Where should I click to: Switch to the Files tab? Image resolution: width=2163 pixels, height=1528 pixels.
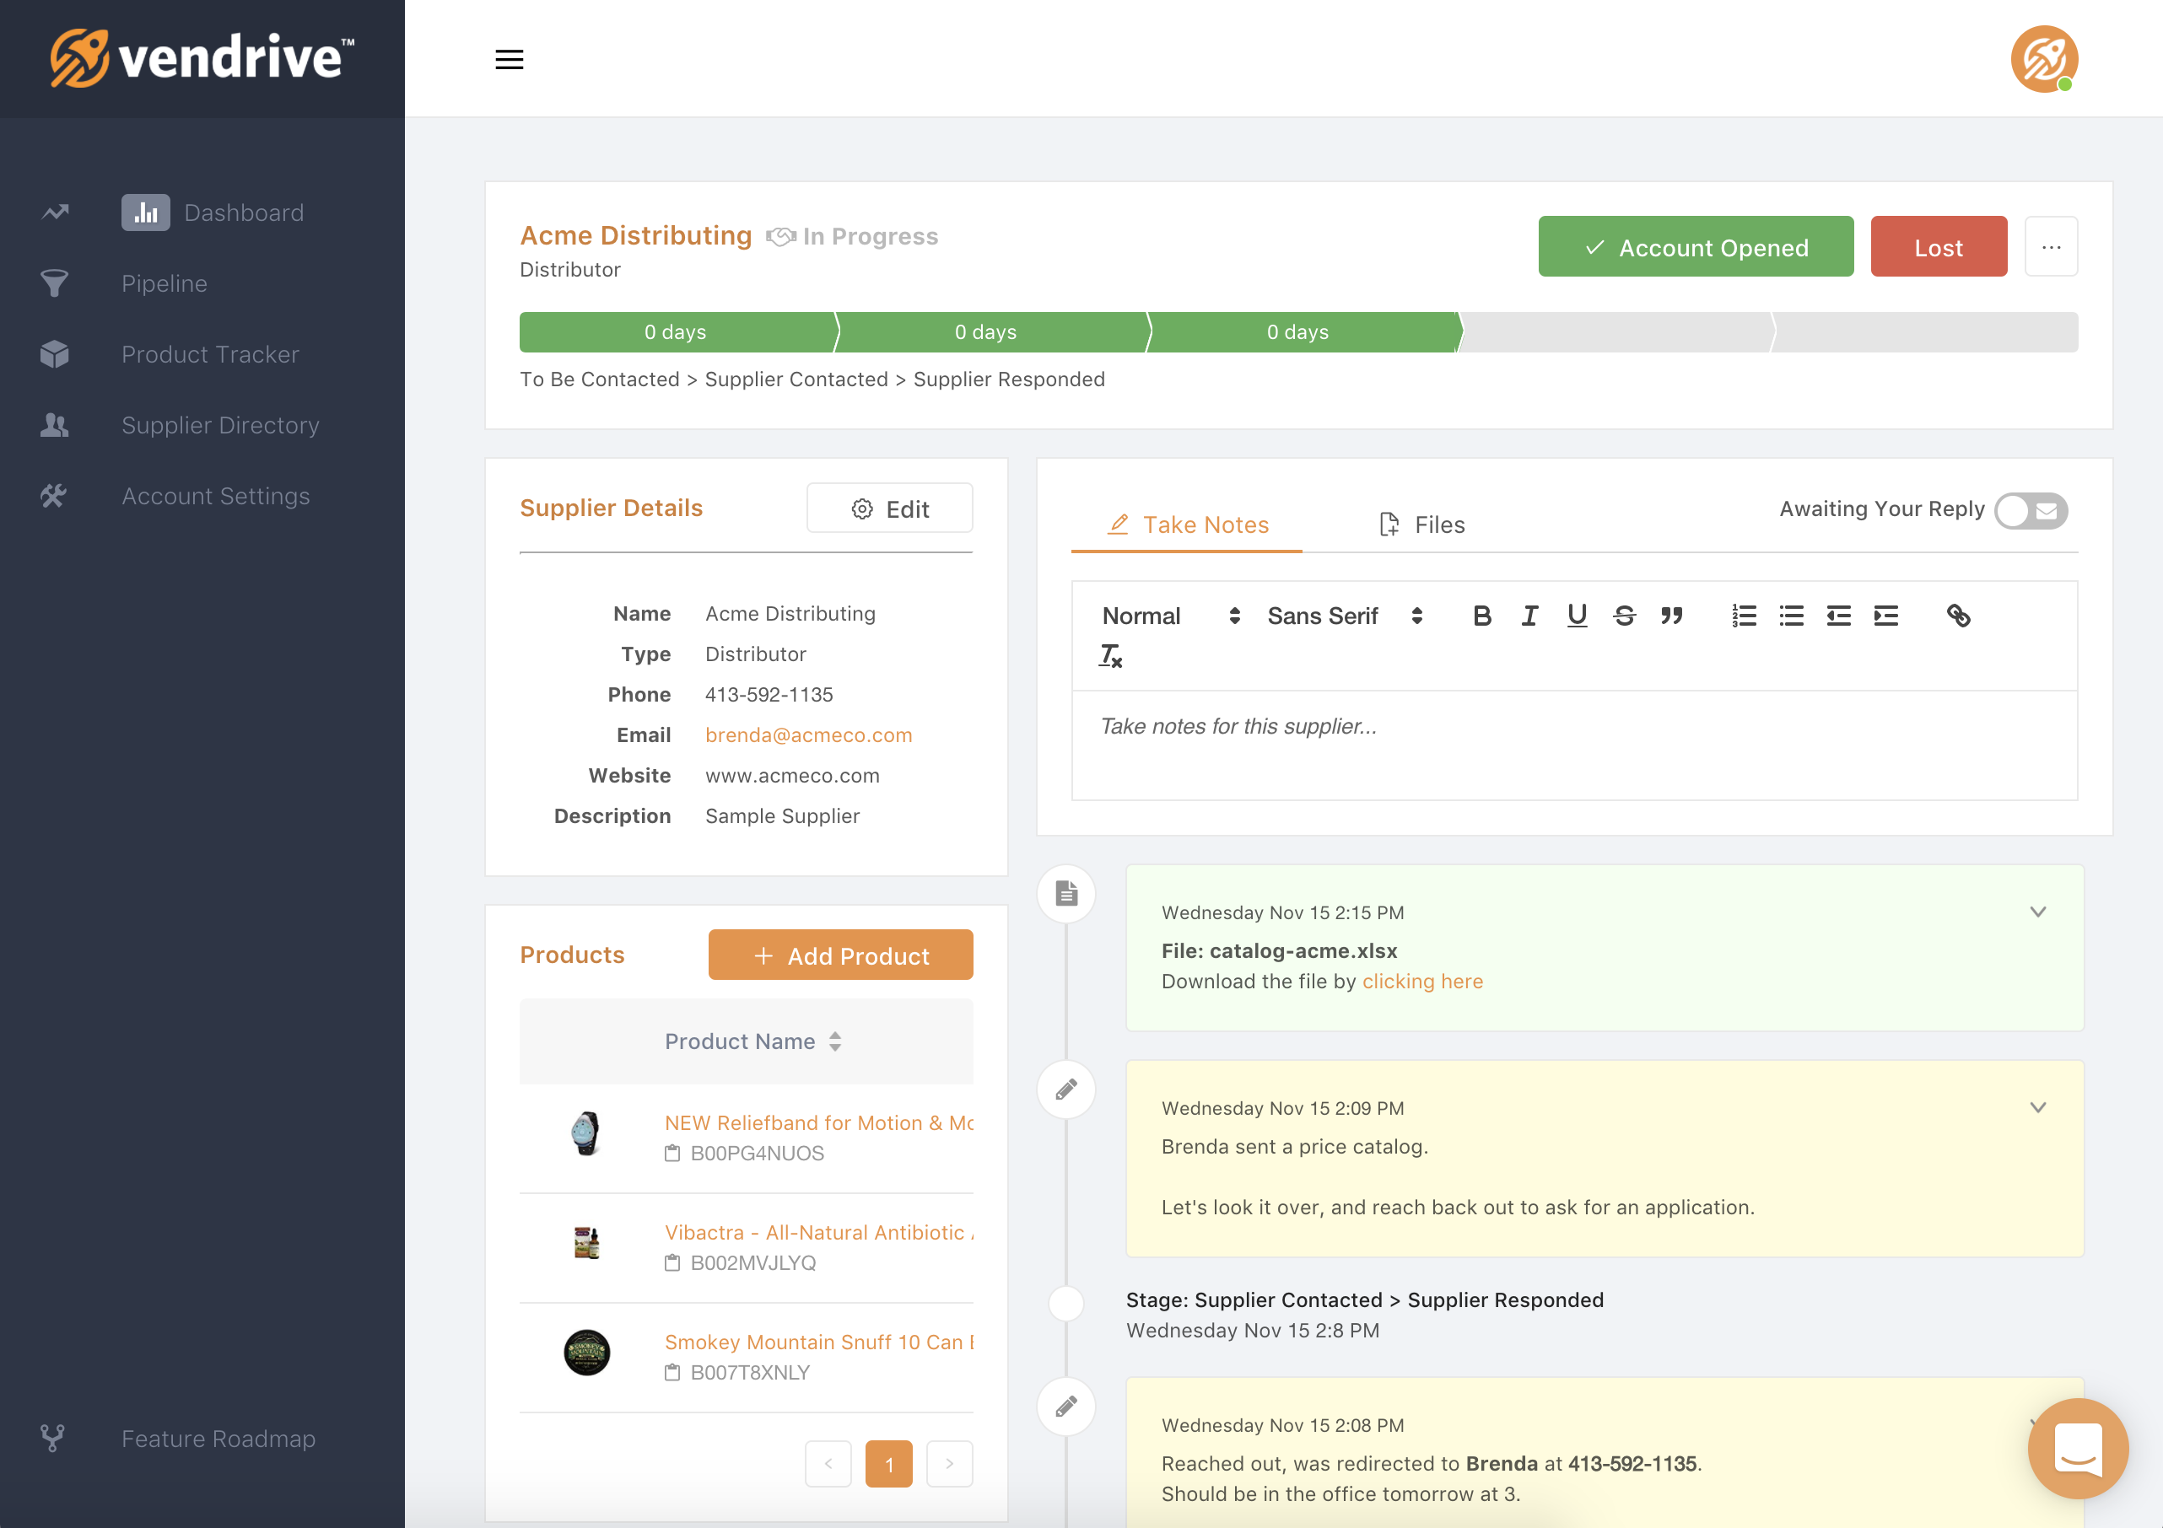[1422, 525]
